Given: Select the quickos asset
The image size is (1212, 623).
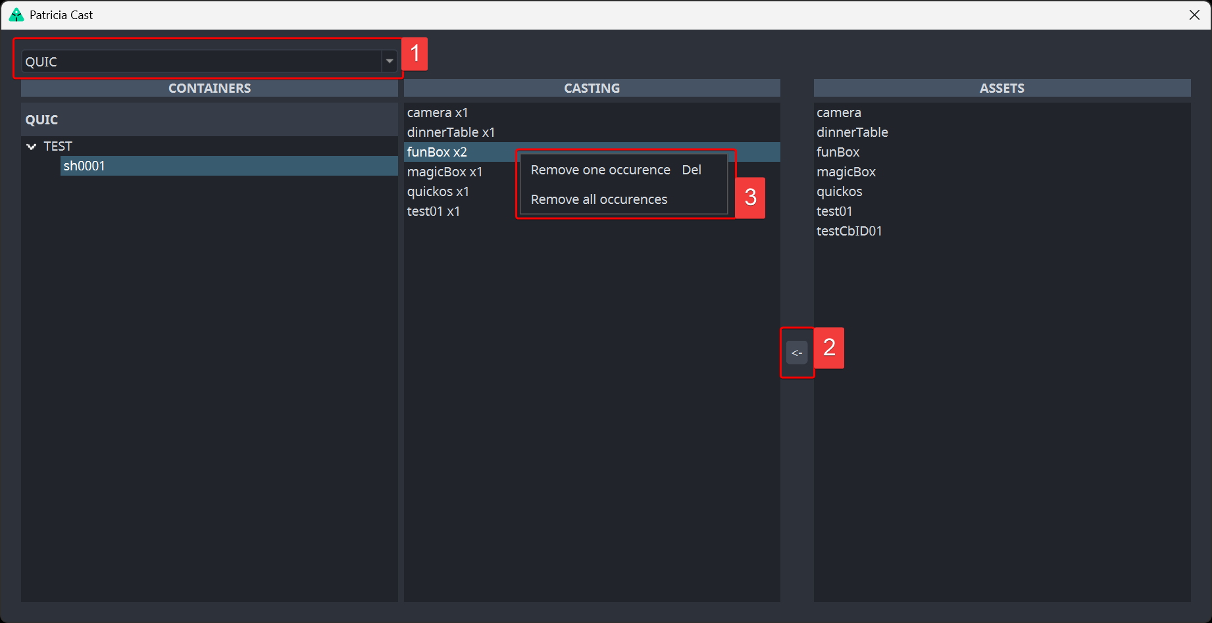Looking at the screenshot, I should (x=840, y=191).
